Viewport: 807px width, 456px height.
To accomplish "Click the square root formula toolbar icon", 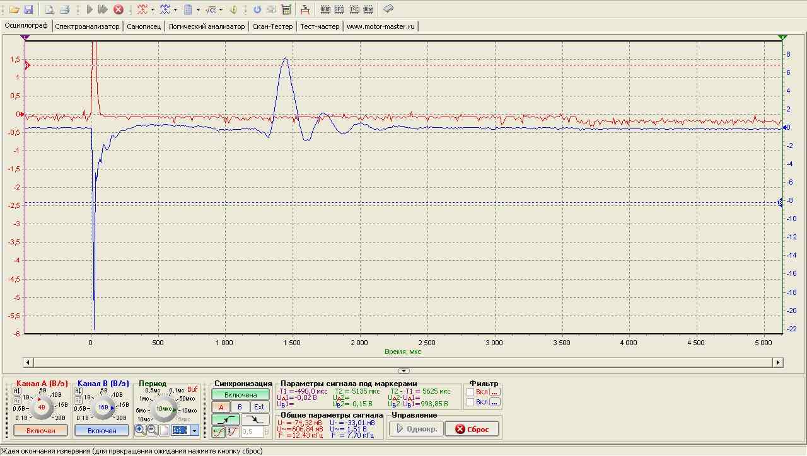I will point(211,9).
